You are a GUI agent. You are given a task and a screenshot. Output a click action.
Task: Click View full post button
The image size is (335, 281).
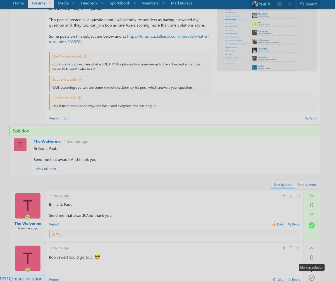pyautogui.click(x=46, y=169)
